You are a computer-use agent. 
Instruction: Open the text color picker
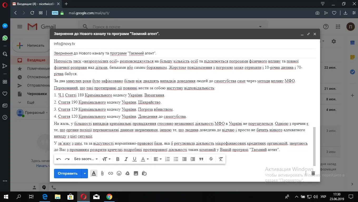pos(144,159)
